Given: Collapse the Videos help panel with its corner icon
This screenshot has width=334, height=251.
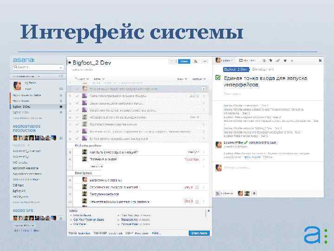Looking at the screenshot, I should coord(209,211).
